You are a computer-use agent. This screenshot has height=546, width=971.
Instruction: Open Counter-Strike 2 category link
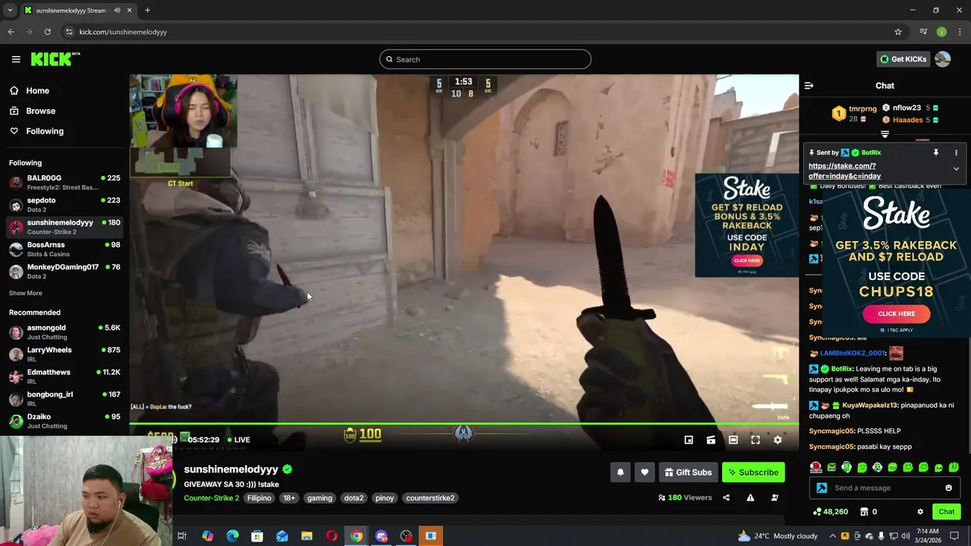tap(211, 498)
